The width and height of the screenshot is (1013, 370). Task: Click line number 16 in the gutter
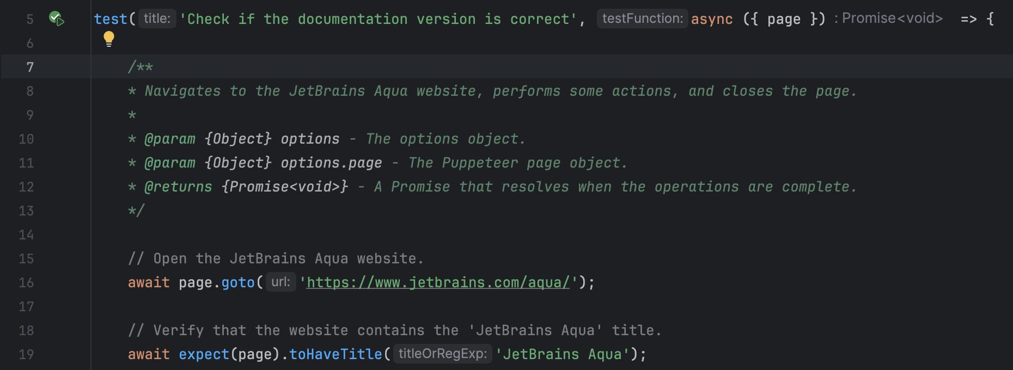pos(26,282)
